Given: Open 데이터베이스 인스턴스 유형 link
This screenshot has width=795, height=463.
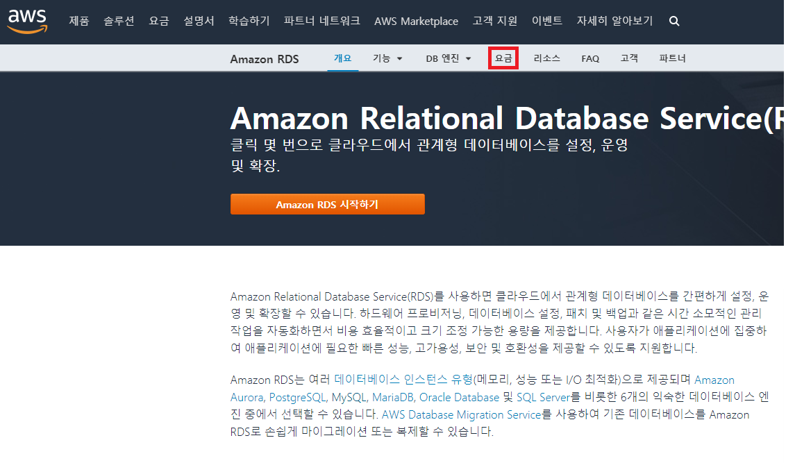Looking at the screenshot, I should point(403,380).
